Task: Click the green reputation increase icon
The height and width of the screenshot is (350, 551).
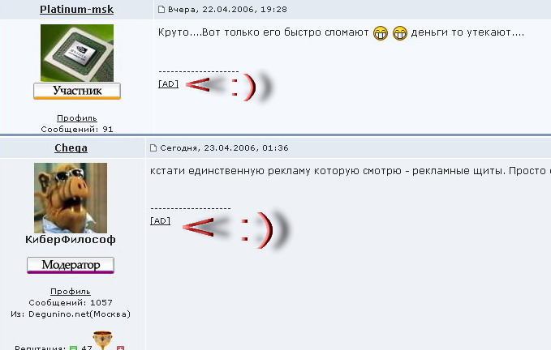Action: (74, 348)
